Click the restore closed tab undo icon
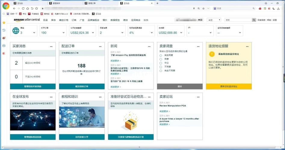 pos(32,8)
